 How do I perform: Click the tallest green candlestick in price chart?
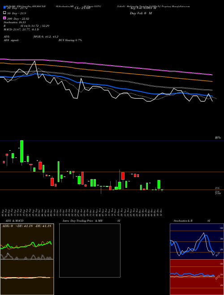pyautogui.click(x=22, y=151)
